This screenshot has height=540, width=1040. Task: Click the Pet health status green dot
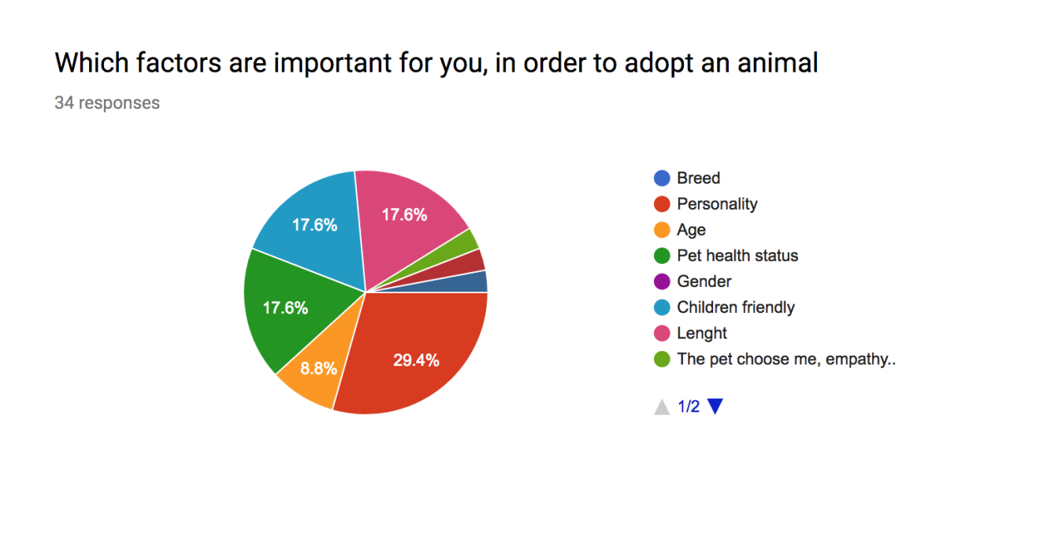click(662, 256)
